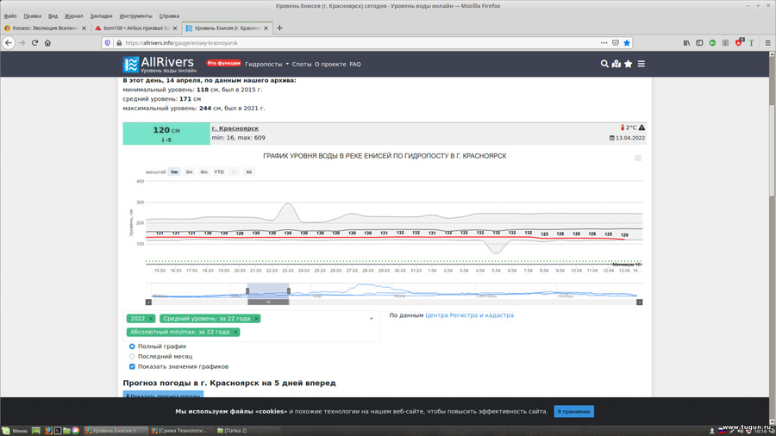The height and width of the screenshot is (436, 776).
Task: Click Pro функции badge
Action: tap(223, 63)
